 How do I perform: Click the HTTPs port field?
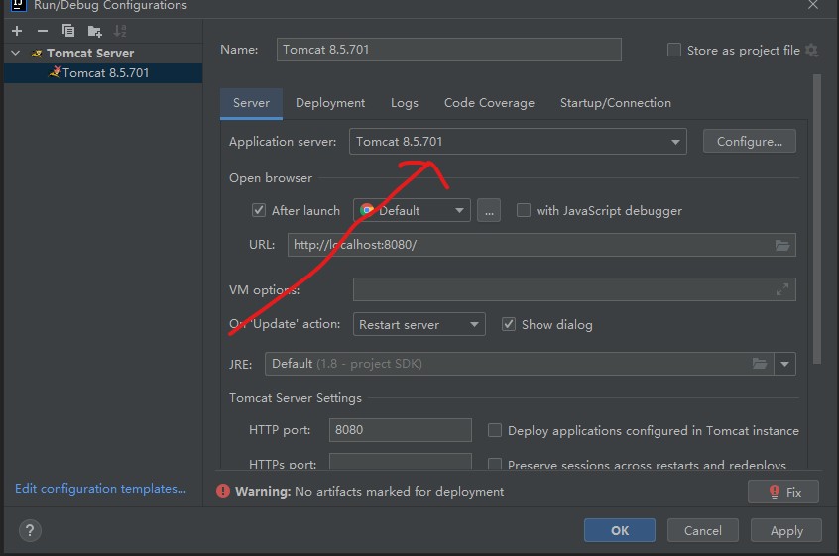[401, 462]
